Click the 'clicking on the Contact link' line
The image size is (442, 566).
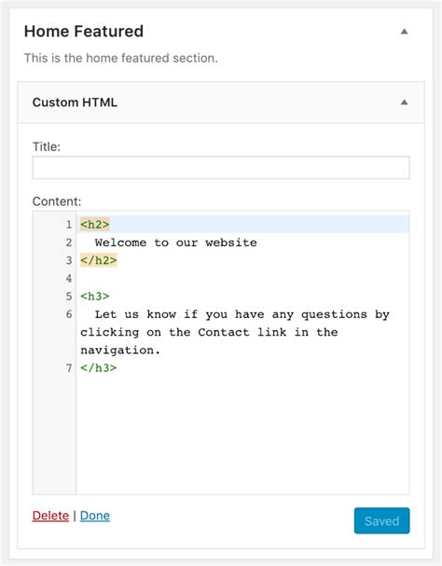click(209, 332)
